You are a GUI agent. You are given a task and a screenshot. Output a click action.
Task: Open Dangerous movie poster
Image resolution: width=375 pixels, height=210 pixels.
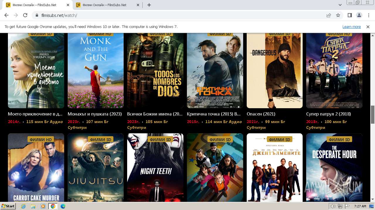pyautogui.click(x=275, y=70)
